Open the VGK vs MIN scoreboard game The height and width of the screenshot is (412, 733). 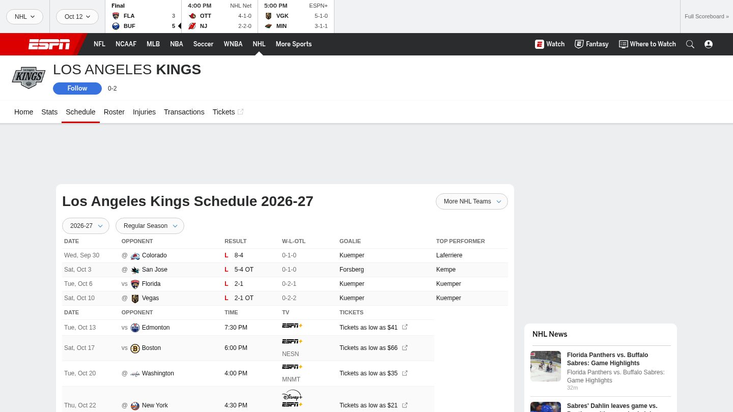296,16
